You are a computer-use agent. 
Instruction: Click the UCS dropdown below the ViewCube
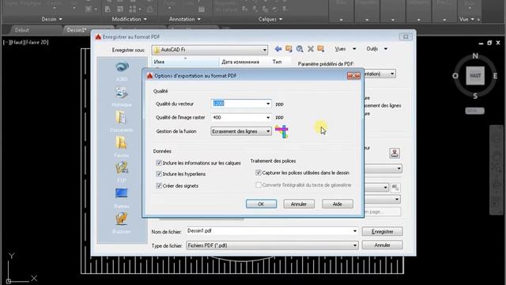474,111
